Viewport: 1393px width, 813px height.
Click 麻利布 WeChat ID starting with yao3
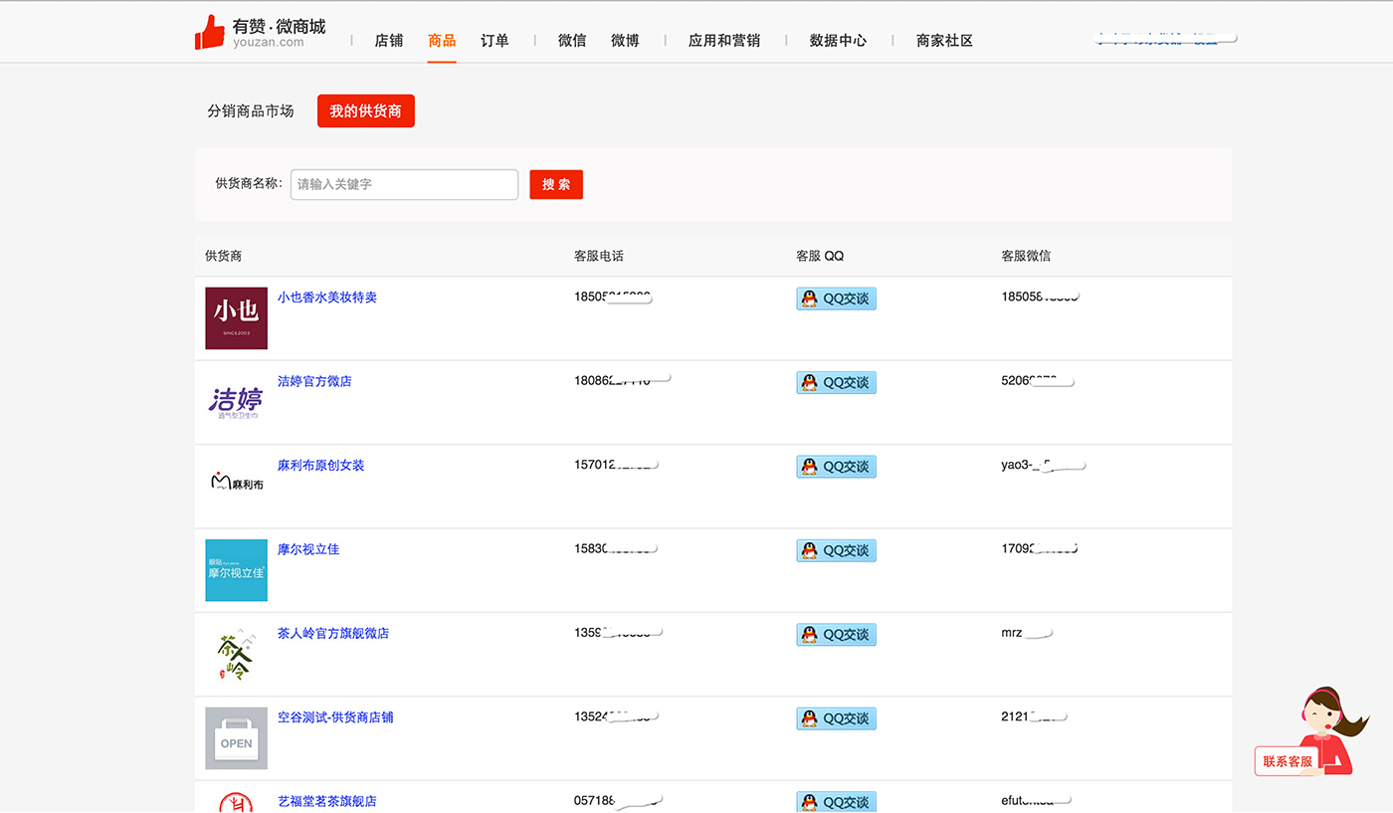pos(1043,465)
